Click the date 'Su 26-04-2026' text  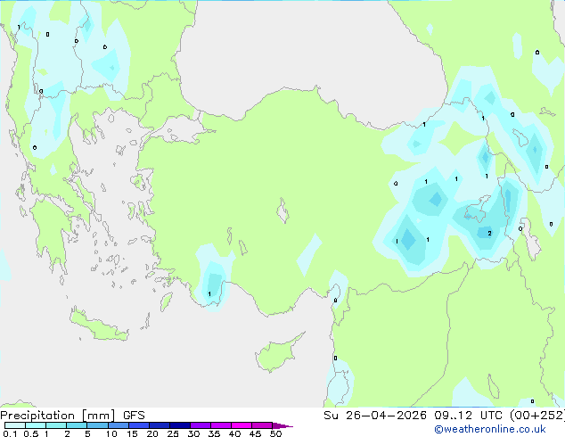(375, 416)
